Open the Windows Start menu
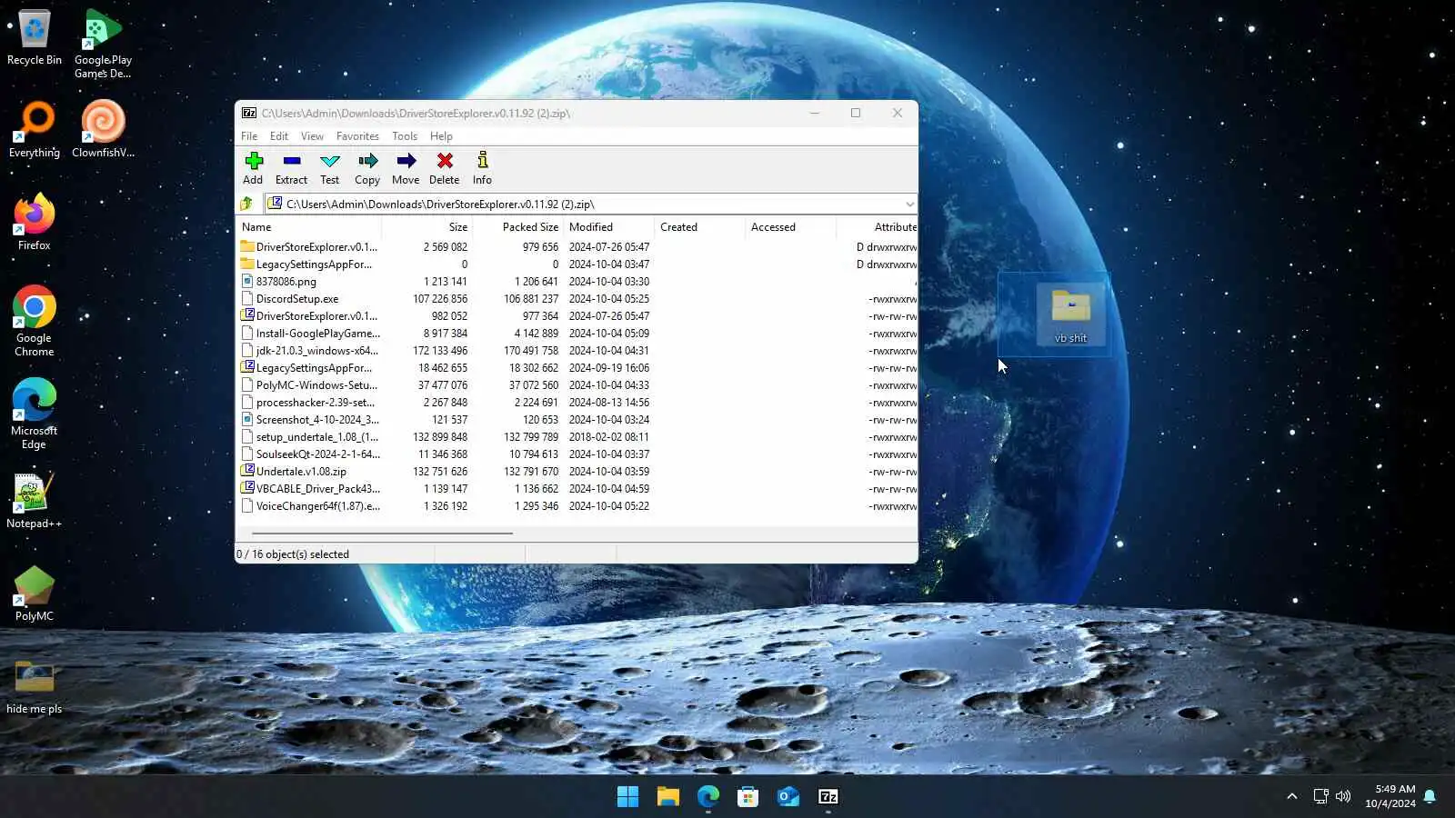1455x818 pixels. click(x=627, y=797)
